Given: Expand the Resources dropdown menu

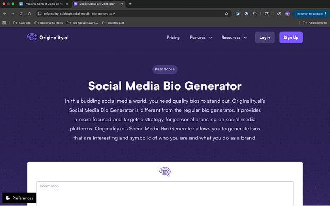Looking at the screenshot, I should (x=234, y=38).
